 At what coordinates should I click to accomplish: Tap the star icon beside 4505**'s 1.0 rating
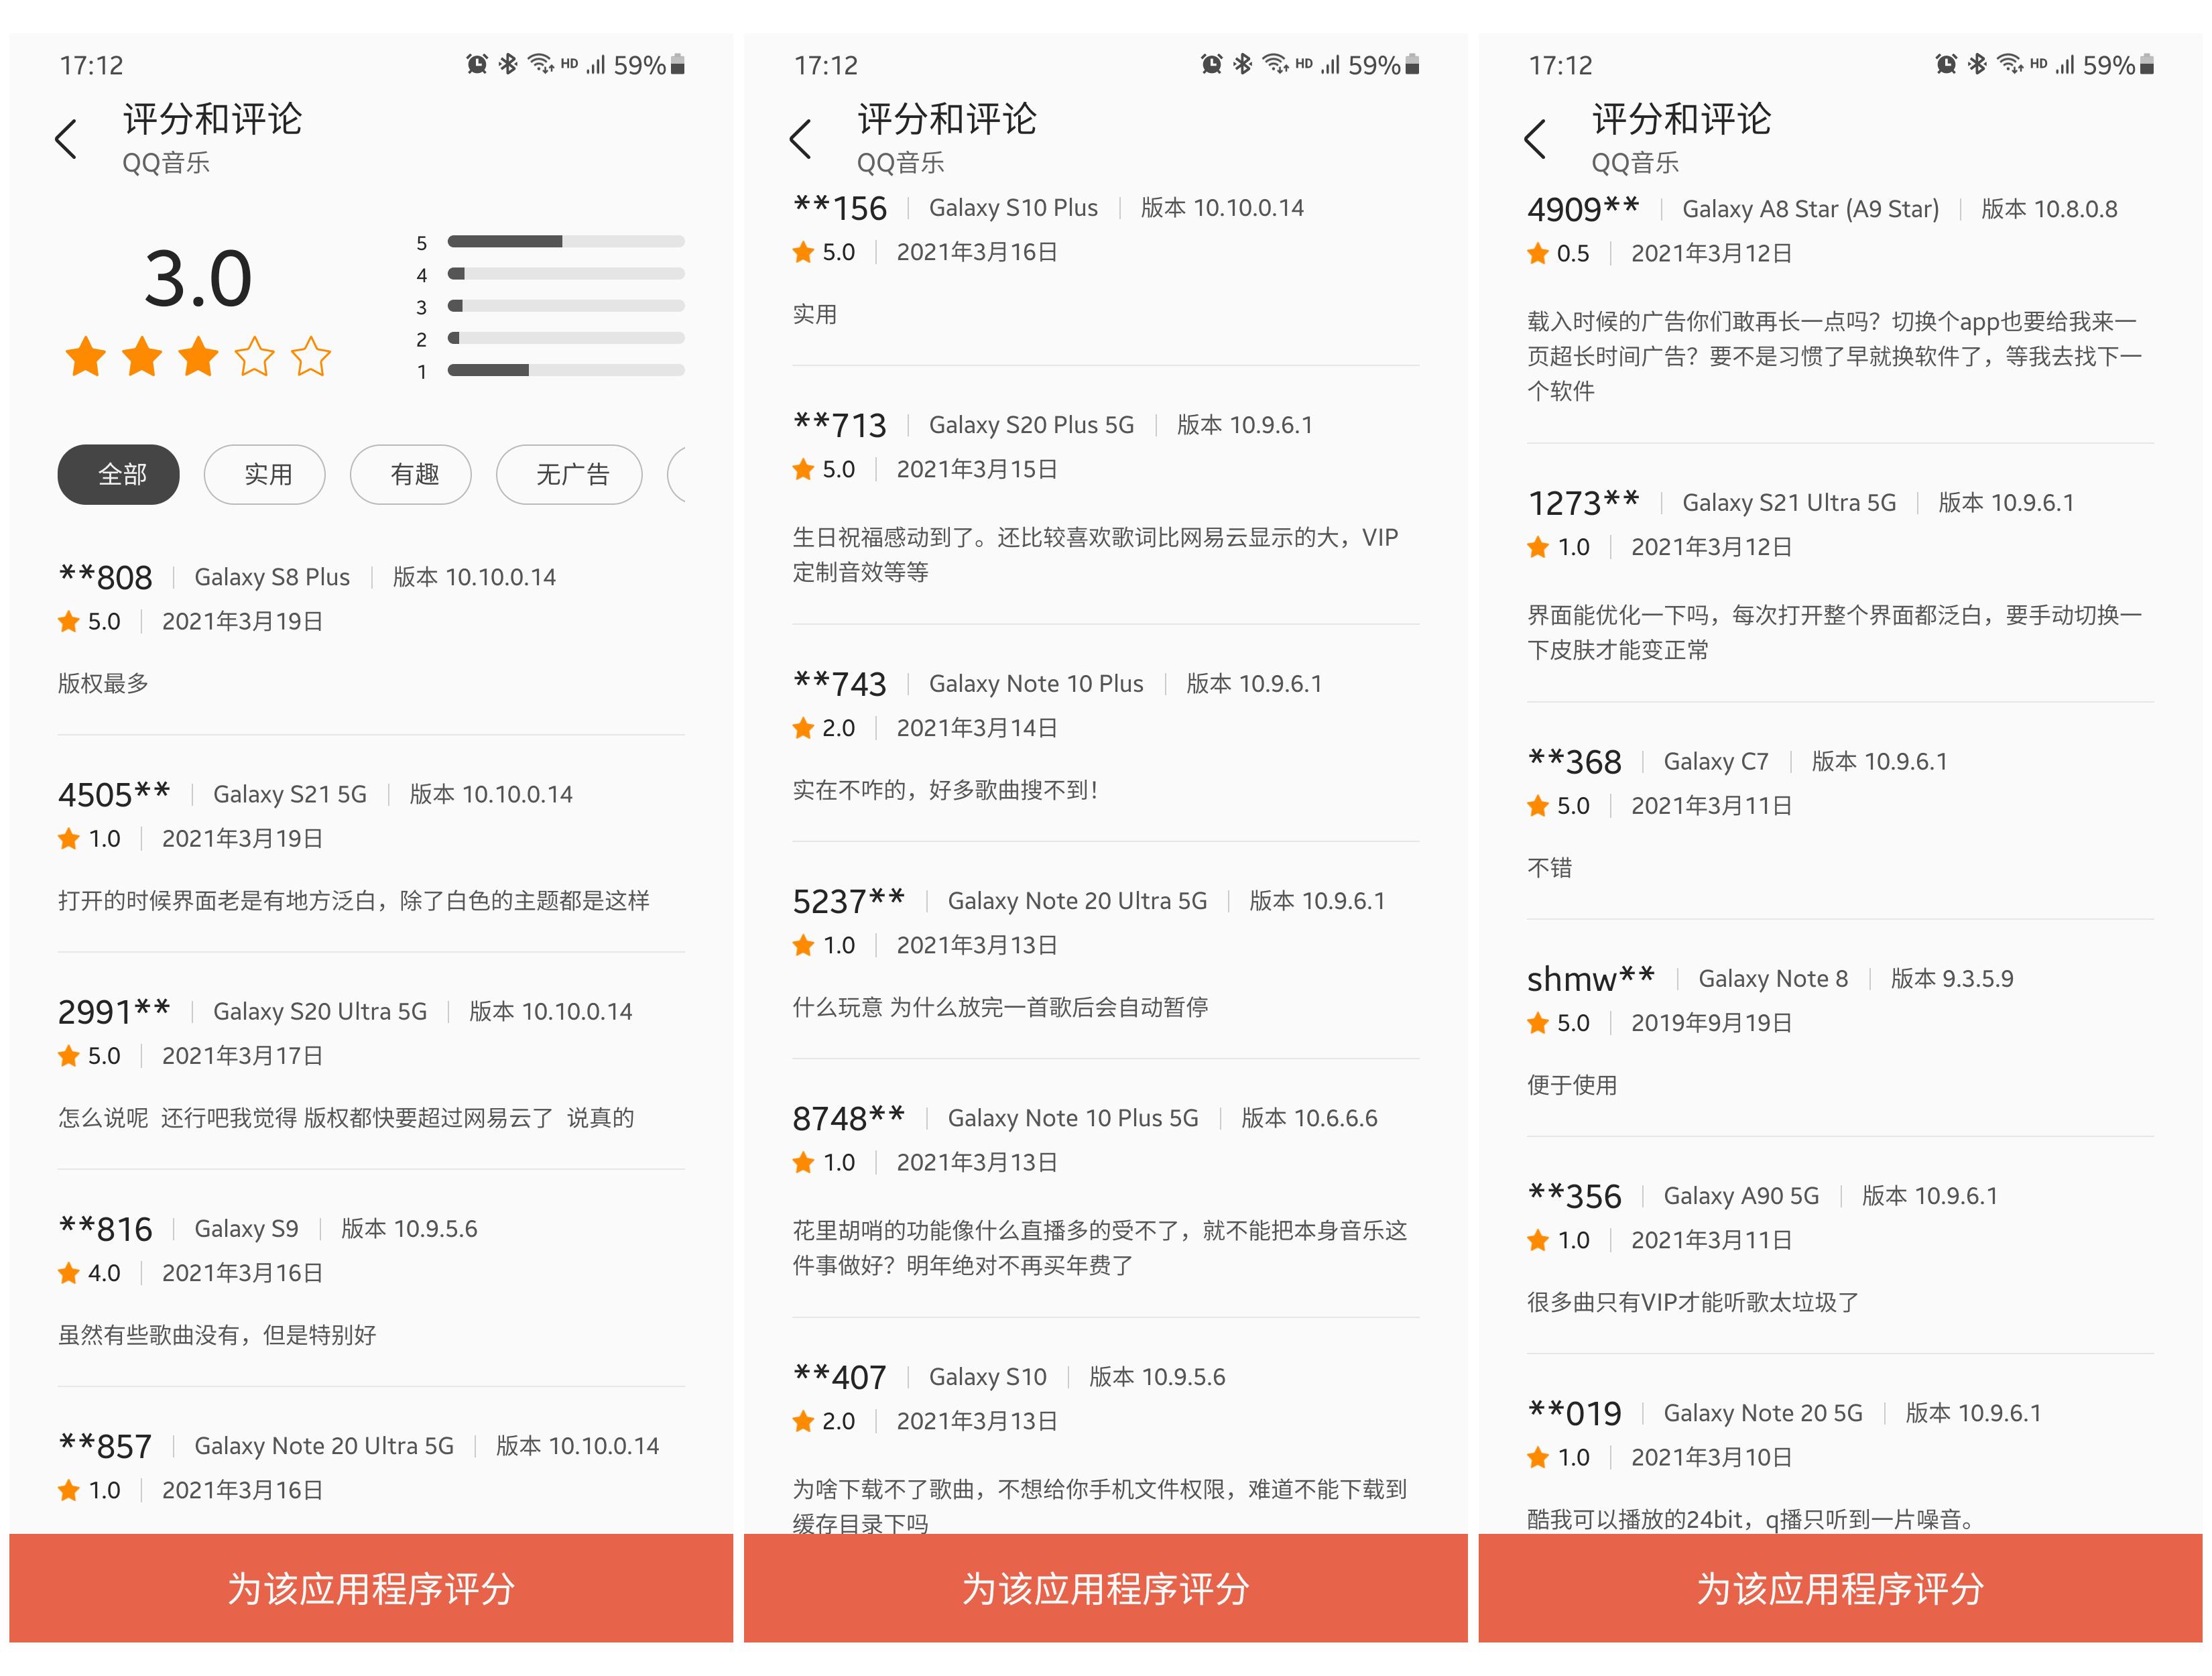69,839
